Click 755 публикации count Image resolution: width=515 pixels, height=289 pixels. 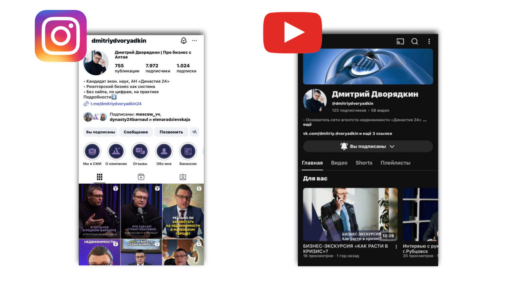[x=127, y=68]
